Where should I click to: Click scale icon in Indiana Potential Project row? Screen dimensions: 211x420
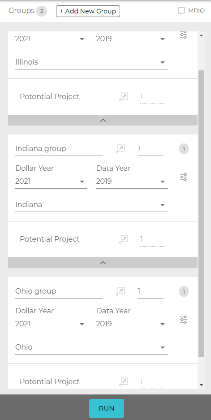pyautogui.click(x=124, y=239)
